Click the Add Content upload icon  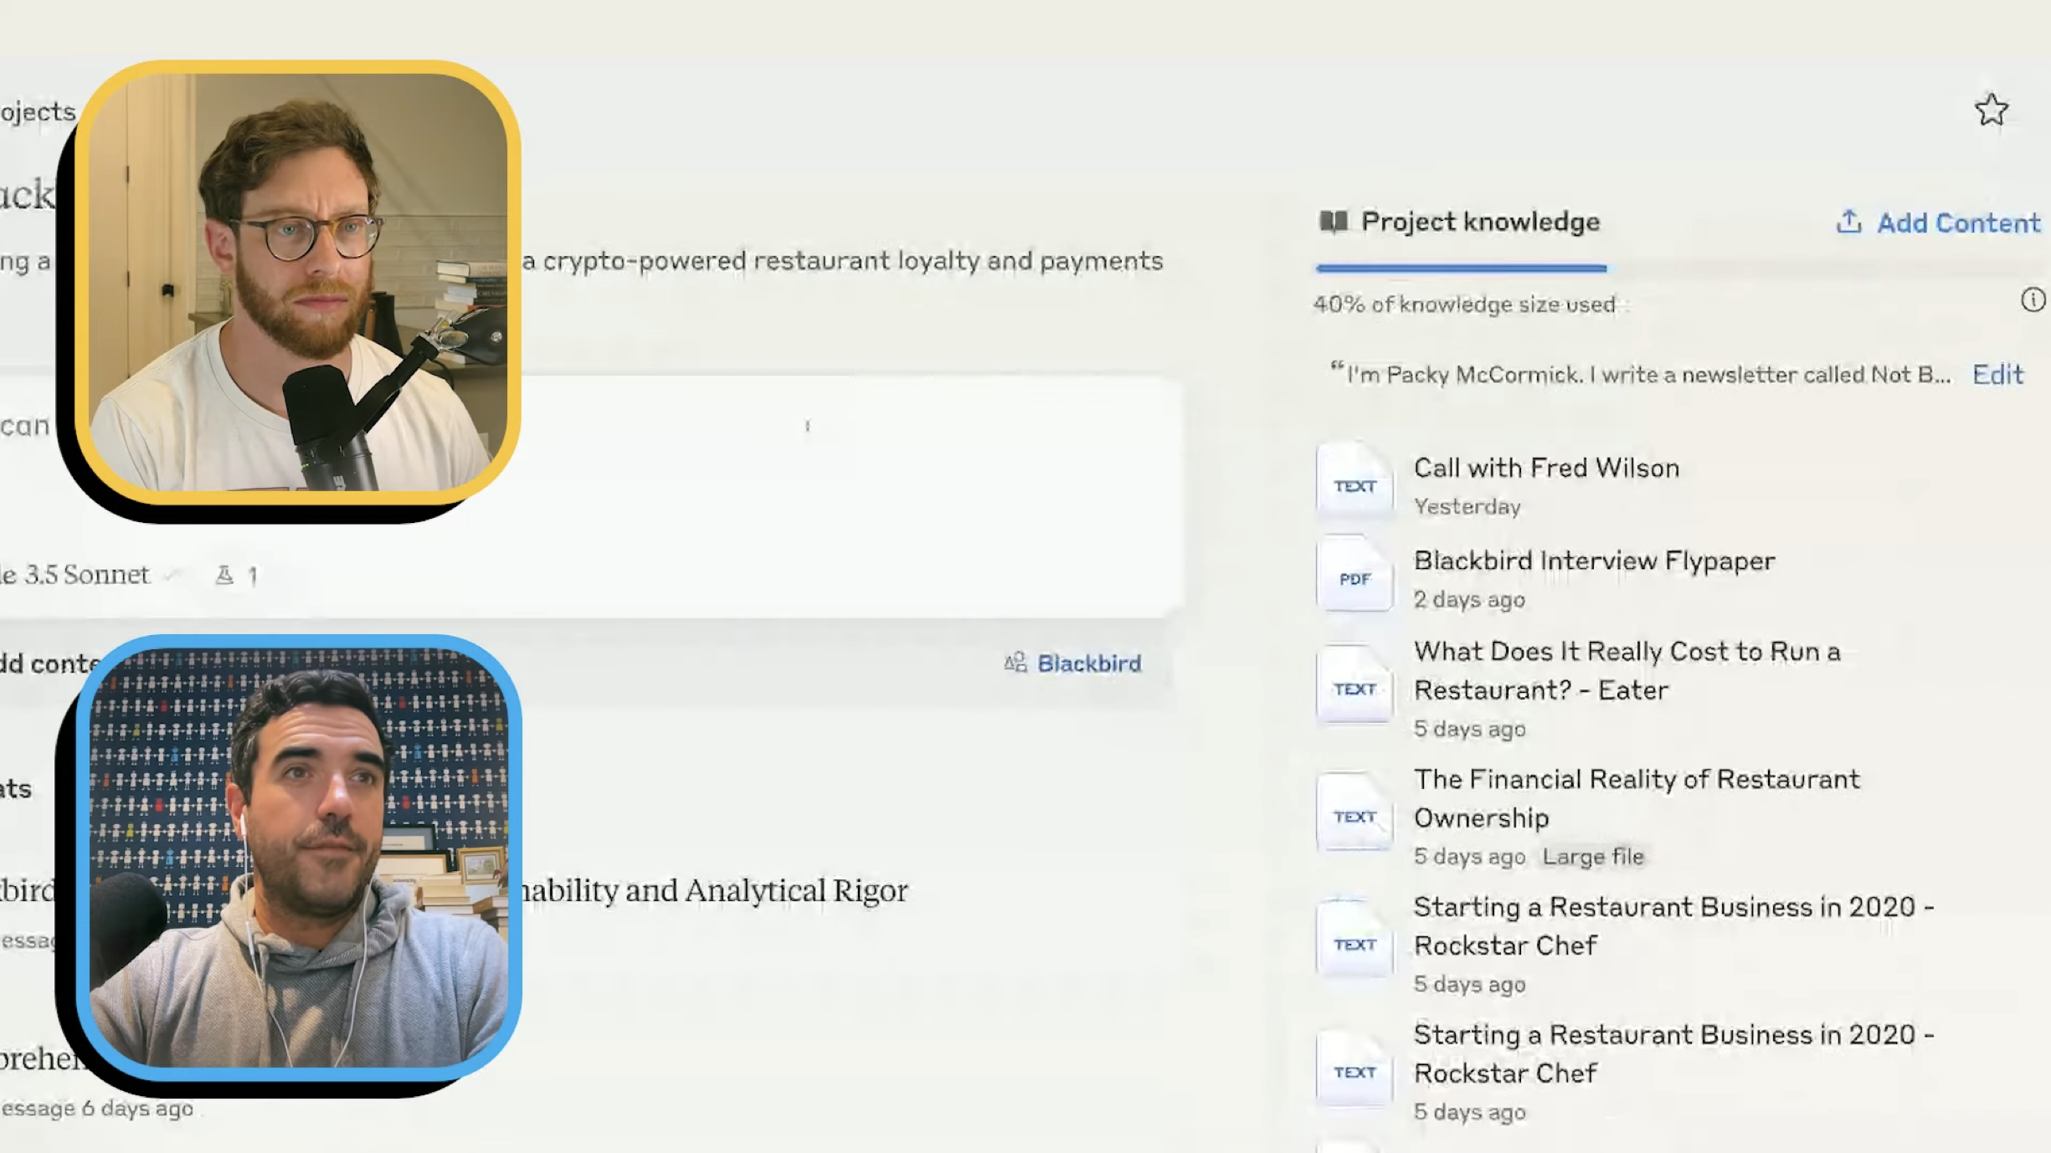click(1848, 222)
